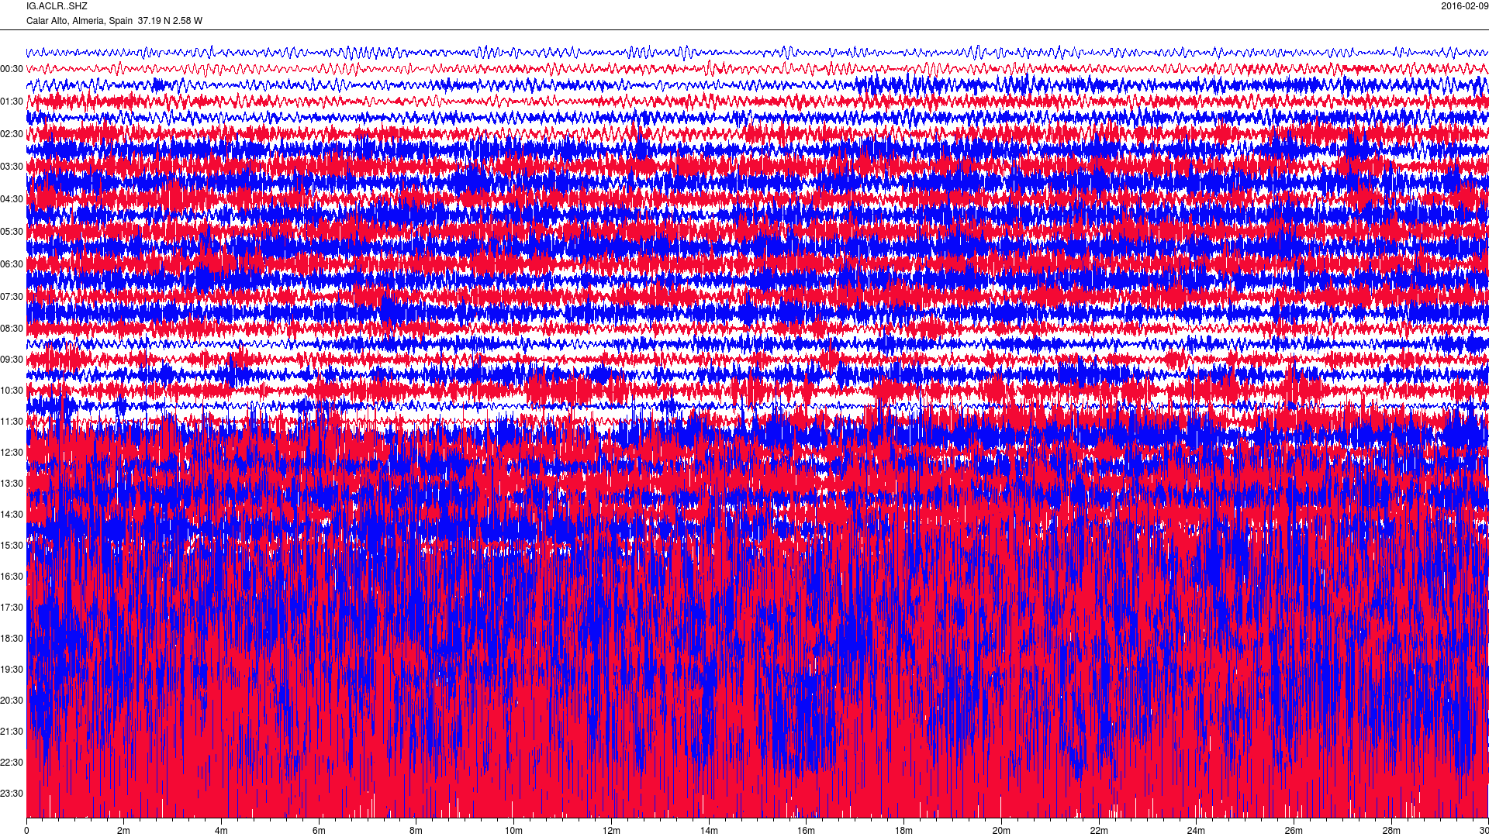Click the 26m tick on the minute axis

click(x=1294, y=831)
